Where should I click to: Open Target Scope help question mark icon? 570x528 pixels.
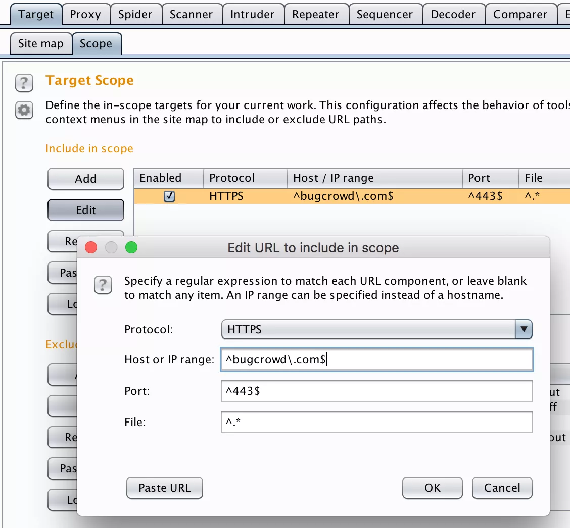24,83
